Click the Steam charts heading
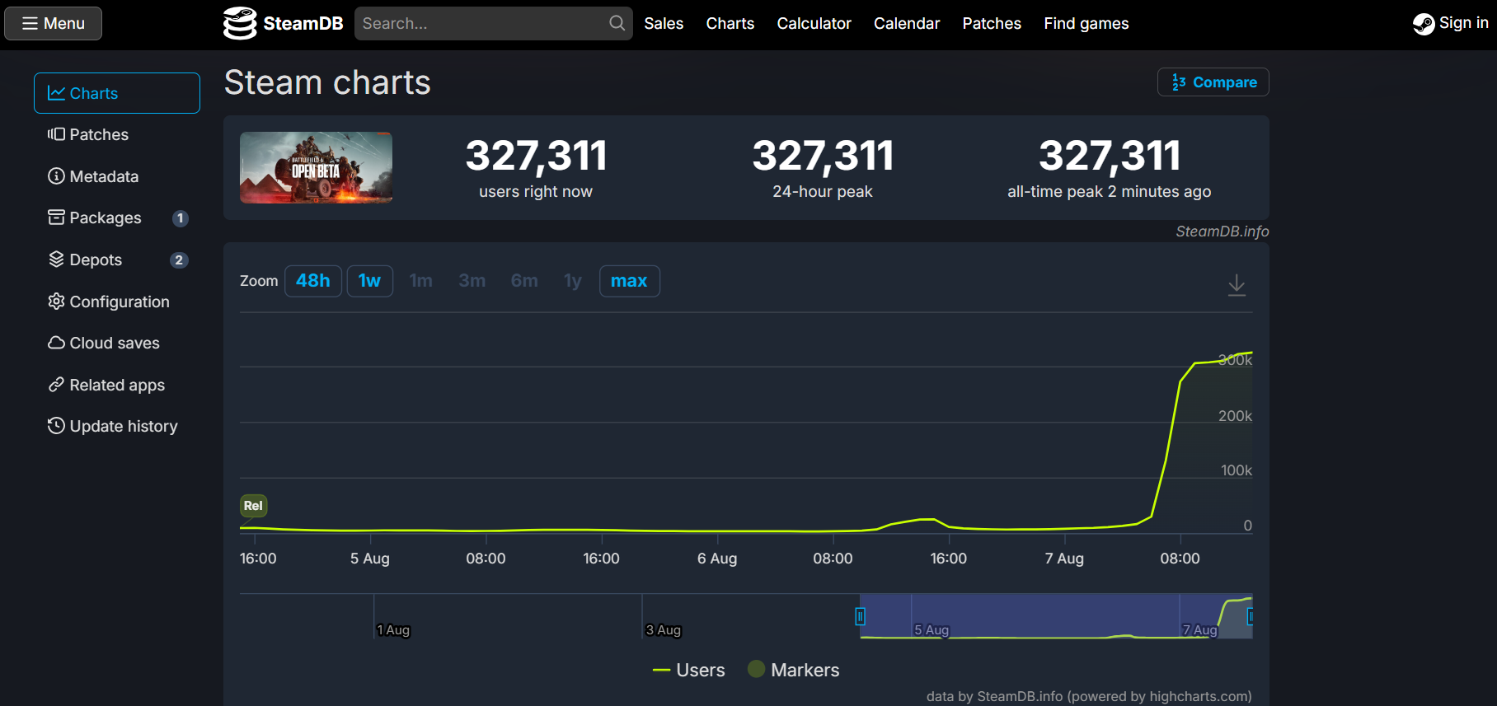 [x=327, y=82]
